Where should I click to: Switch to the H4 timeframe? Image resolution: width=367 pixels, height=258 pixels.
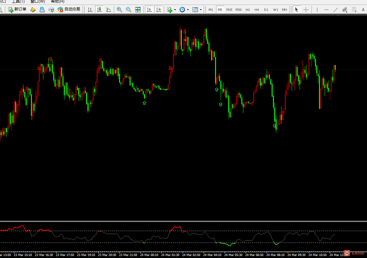click(257, 10)
